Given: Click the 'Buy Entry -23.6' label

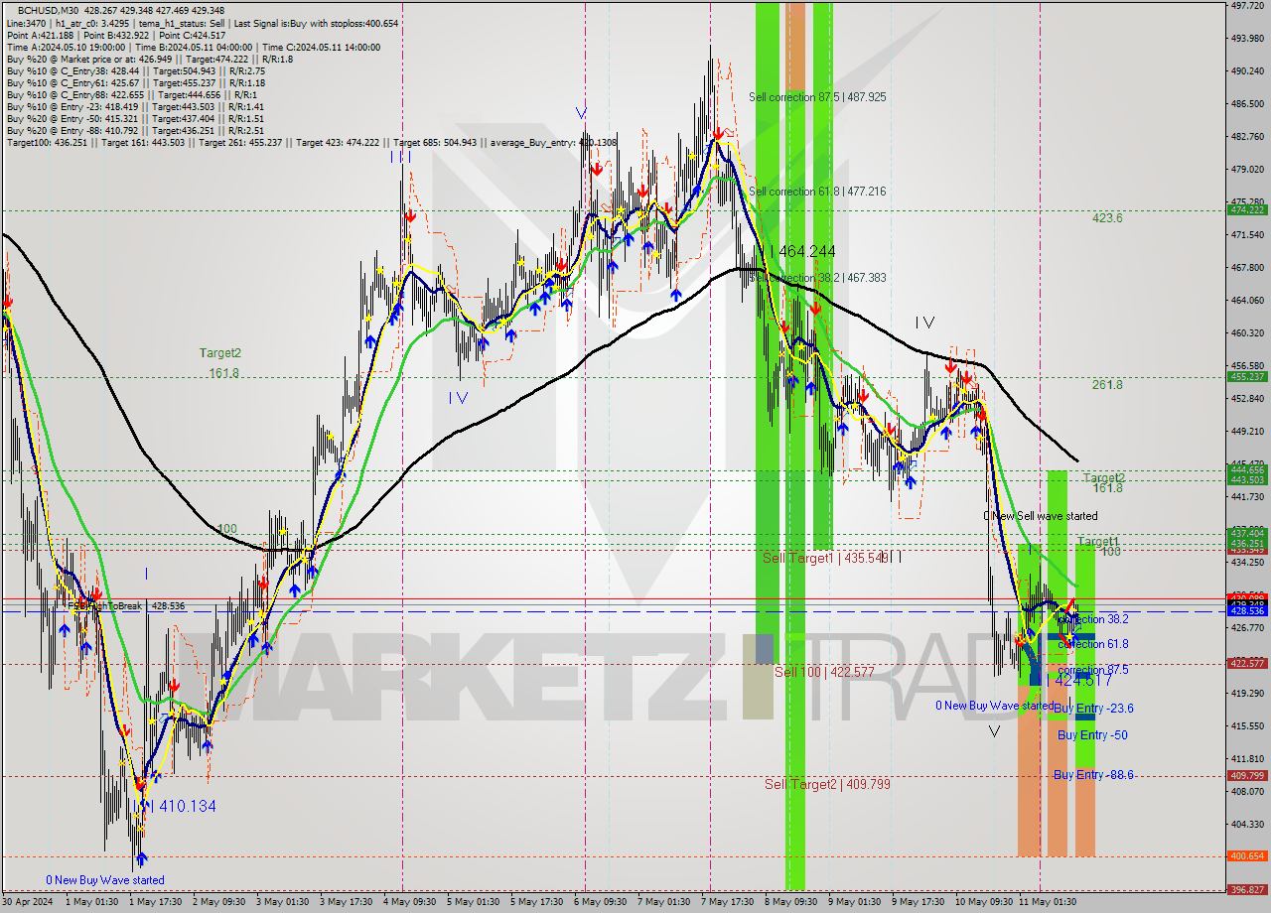Looking at the screenshot, I should [1093, 709].
